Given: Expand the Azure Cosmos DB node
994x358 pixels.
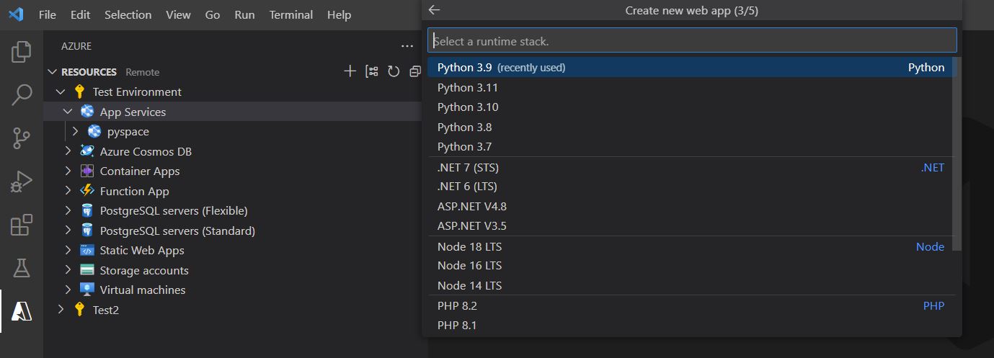Looking at the screenshot, I should (68, 151).
